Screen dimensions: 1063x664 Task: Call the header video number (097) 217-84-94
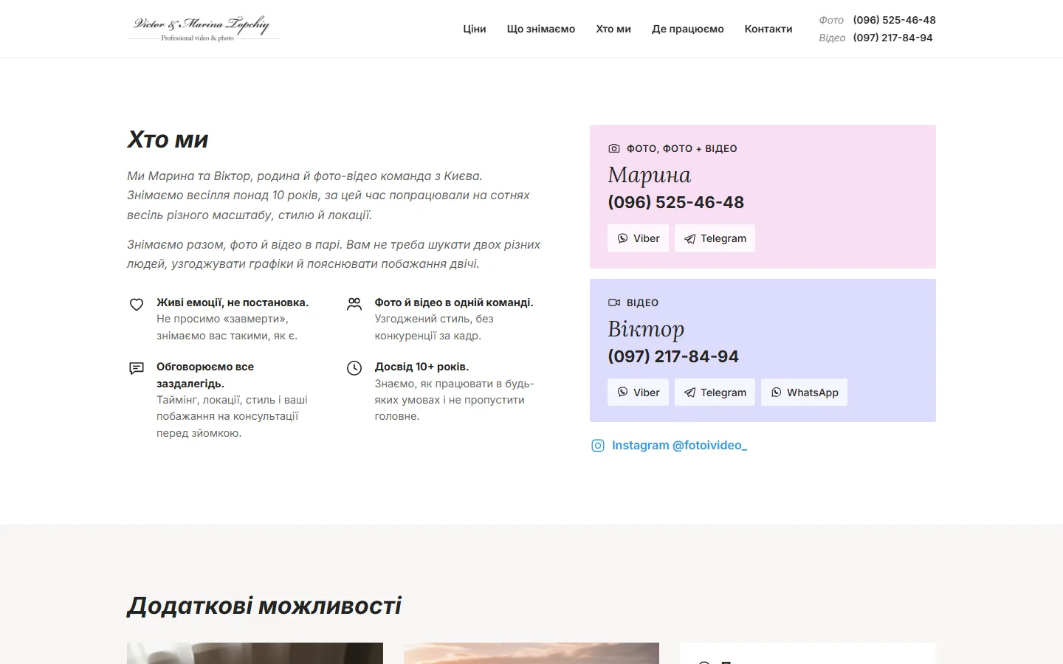893,38
